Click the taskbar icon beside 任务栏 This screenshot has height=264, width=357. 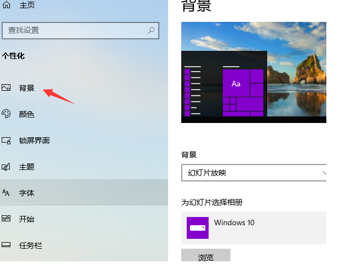(7, 245)
